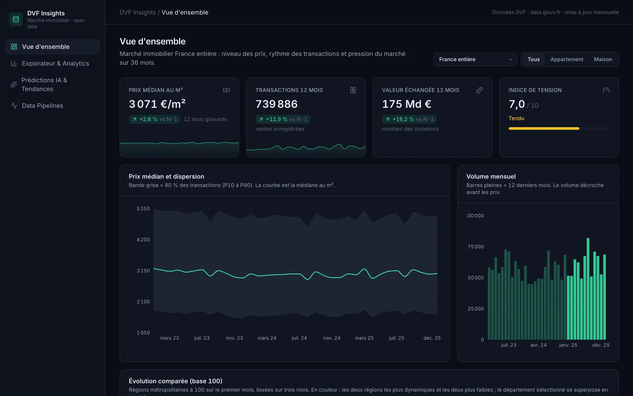Viewport: 633px width, 396px height.
Task: Filter by Appartement property type
Action: coord(567,59)
